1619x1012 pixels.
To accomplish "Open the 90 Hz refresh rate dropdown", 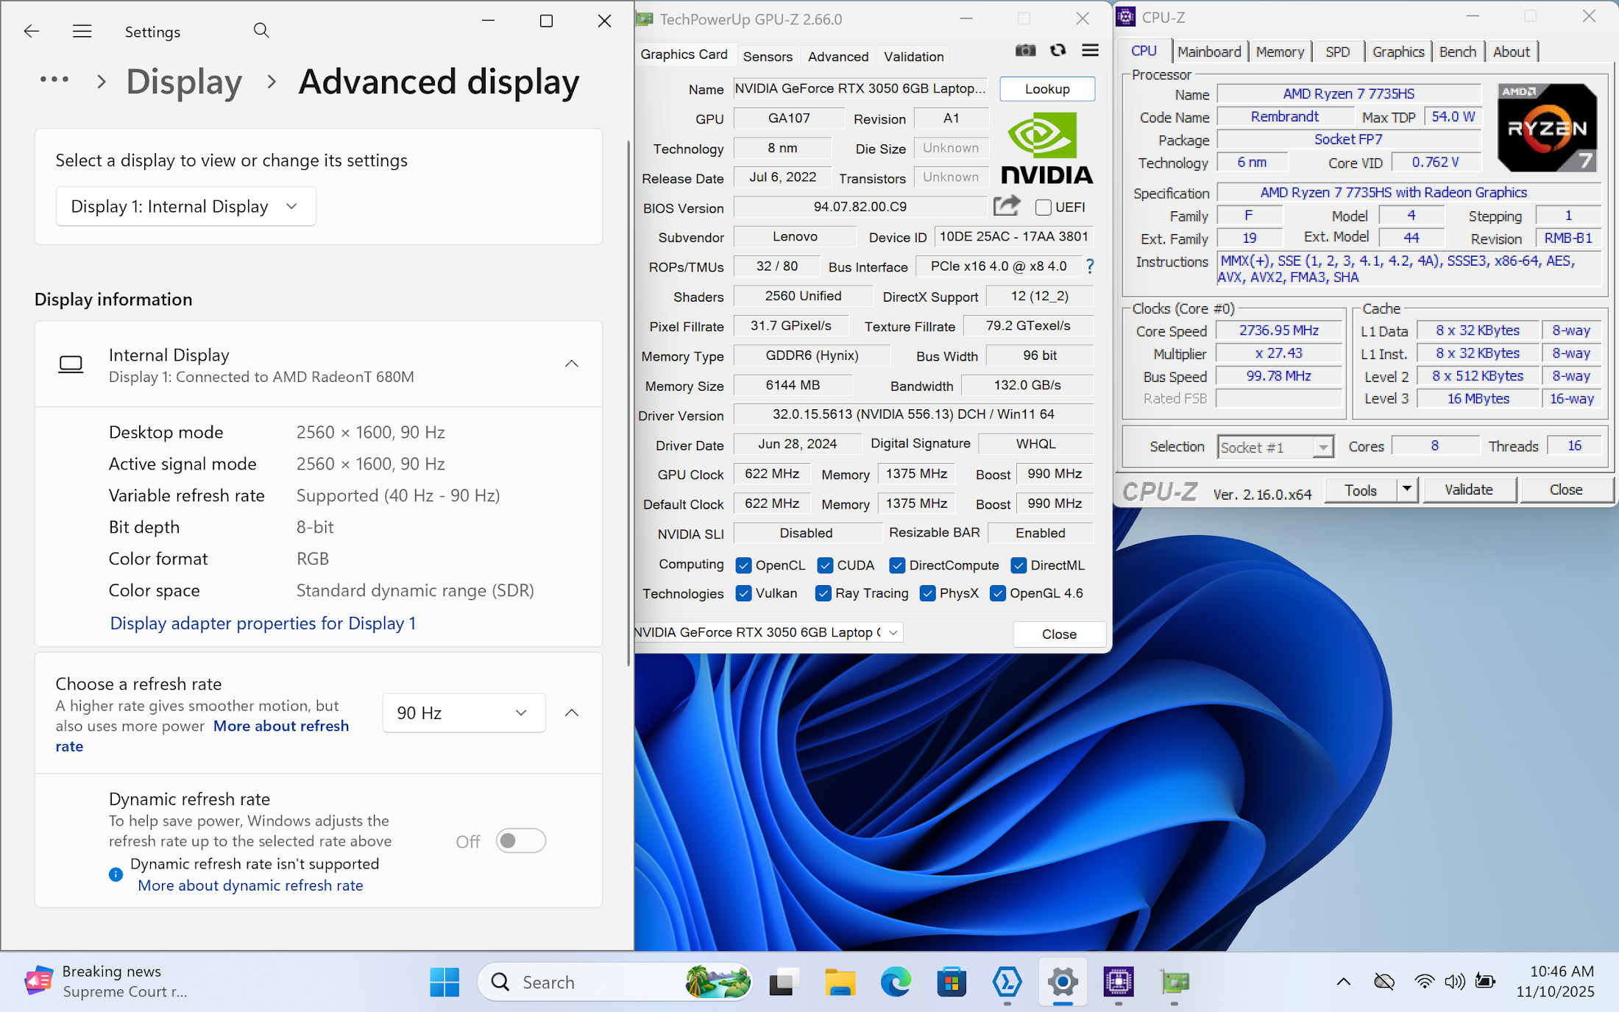I will click(x=464, y=712).
